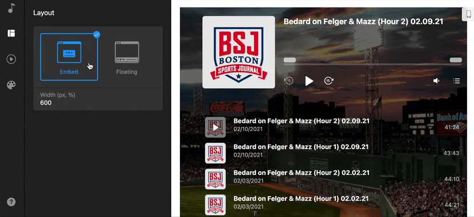Image resolution: width=474 pixels, height=217 pixels.
Task: Select Bedard on Felger & Mazz (Hour 1) 02.09.21
Action: [301, 147]
